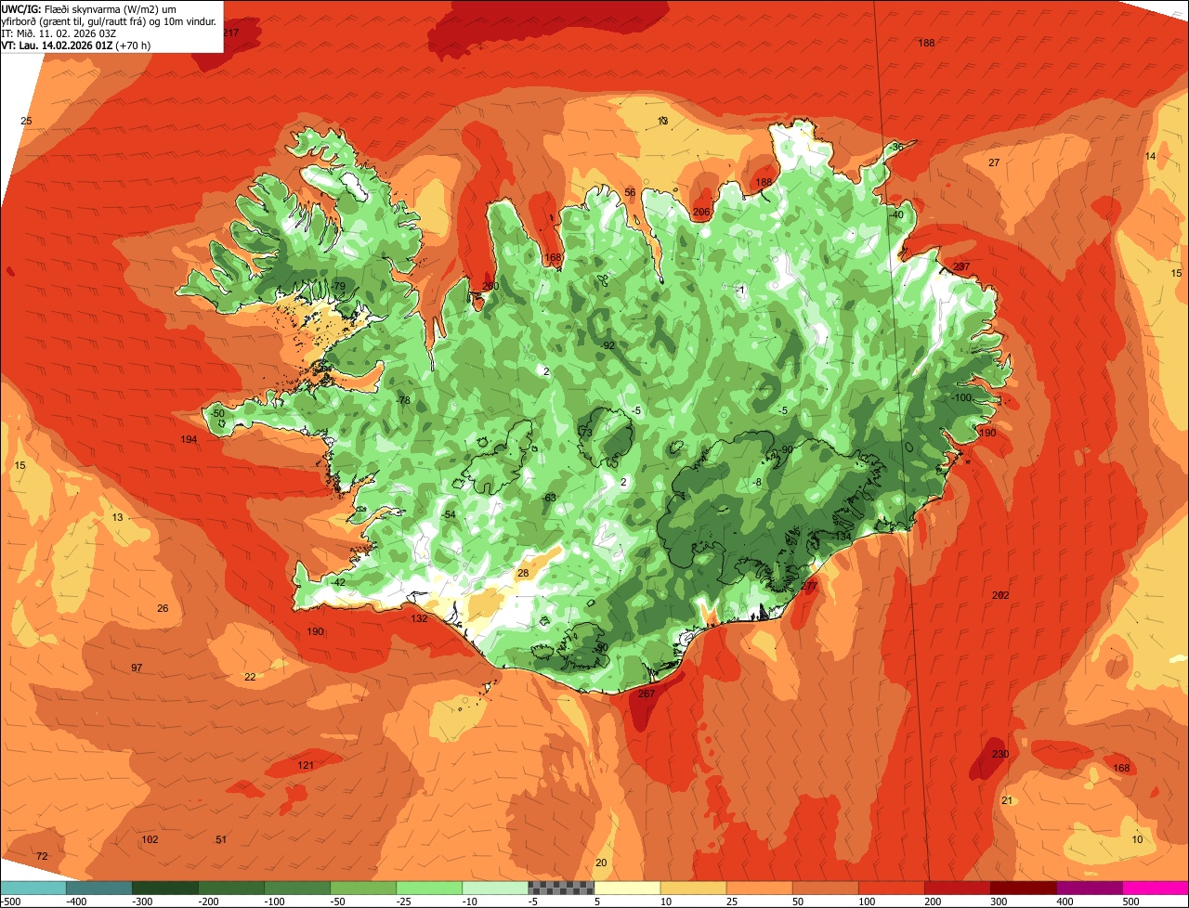This screenshot has width=1189, height=908.
Task: Pick the teal legend swatch between -500 and -400
Action: coord(98,889)
